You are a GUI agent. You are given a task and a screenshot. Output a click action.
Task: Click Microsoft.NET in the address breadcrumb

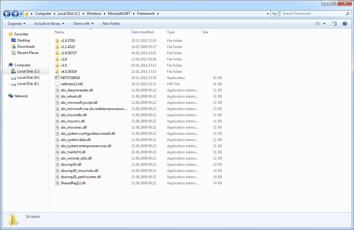(x=119, y=14)
